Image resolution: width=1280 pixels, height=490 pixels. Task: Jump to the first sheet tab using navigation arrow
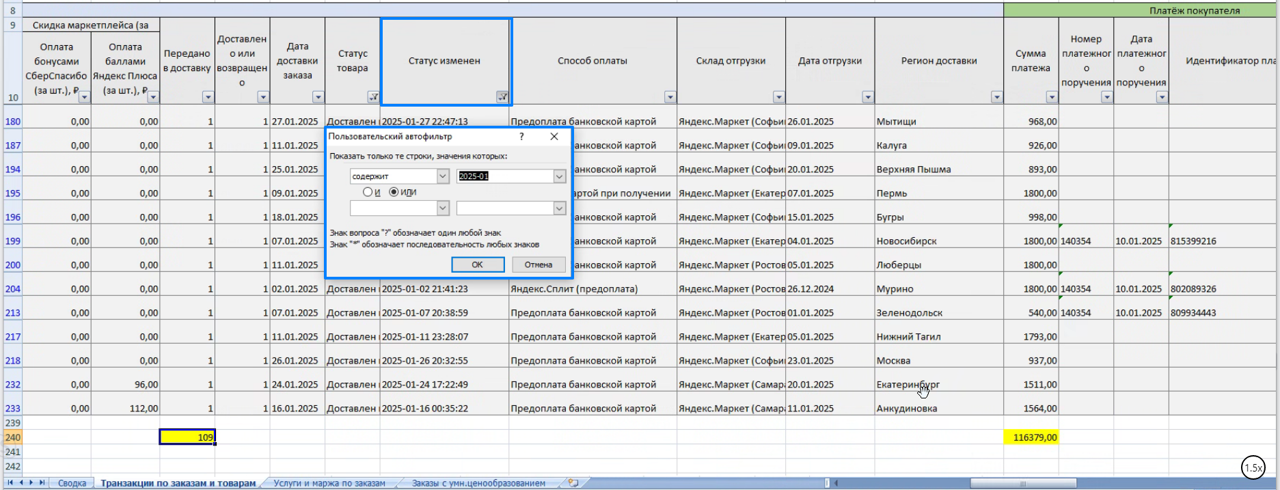[10, 482]
